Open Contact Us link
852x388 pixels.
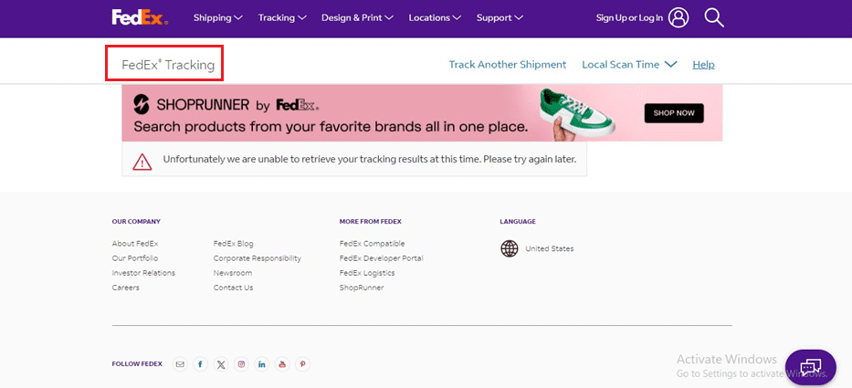[233, 288]
